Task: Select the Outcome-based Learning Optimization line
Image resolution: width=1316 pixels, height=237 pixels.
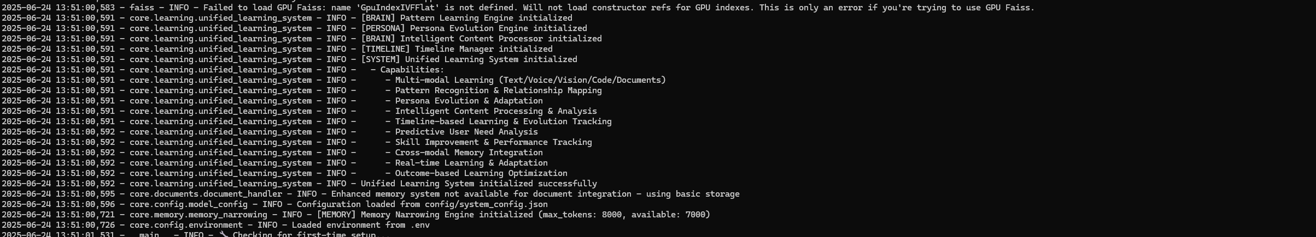Action: tap(285, 173)
